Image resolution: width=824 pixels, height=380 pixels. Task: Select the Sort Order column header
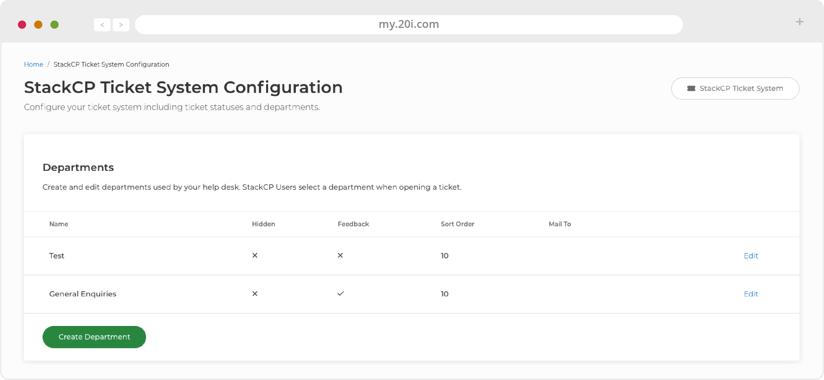tap(457, 224)
